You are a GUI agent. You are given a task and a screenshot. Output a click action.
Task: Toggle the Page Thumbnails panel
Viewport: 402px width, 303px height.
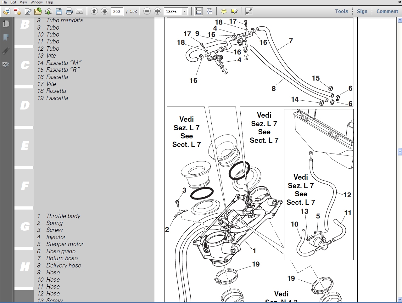pos(6,24)
